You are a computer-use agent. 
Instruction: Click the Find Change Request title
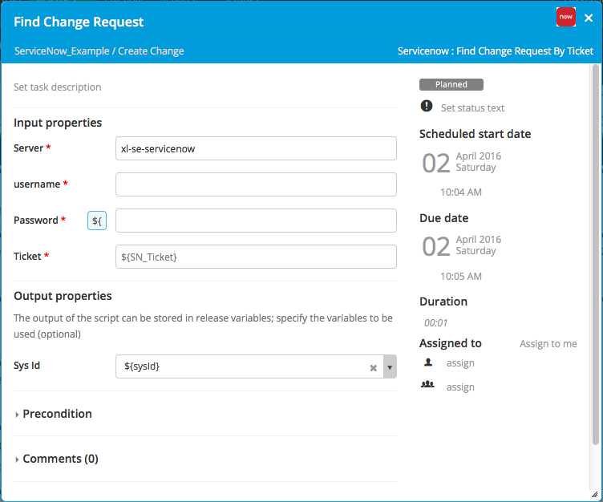pos(79,22)
